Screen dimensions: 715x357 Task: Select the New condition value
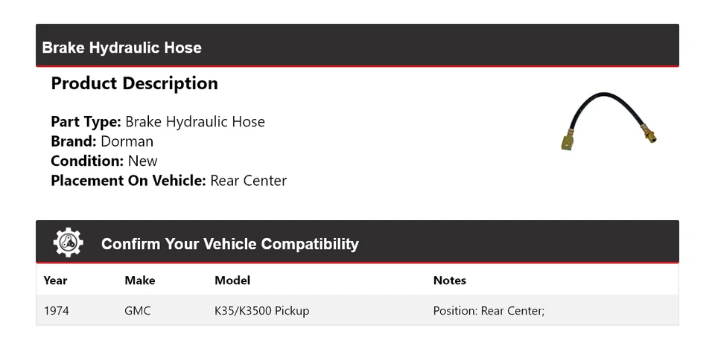click(x=142, y=161)
